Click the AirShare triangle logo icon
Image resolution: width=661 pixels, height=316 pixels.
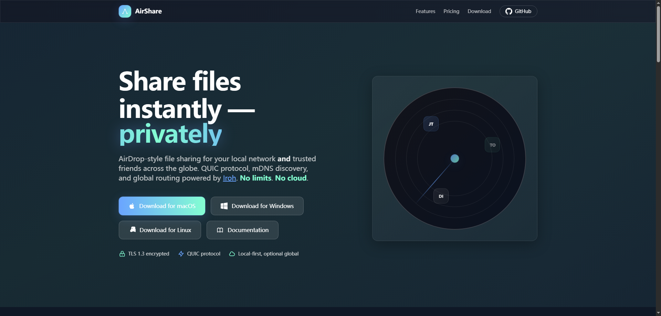pos(125,11)
